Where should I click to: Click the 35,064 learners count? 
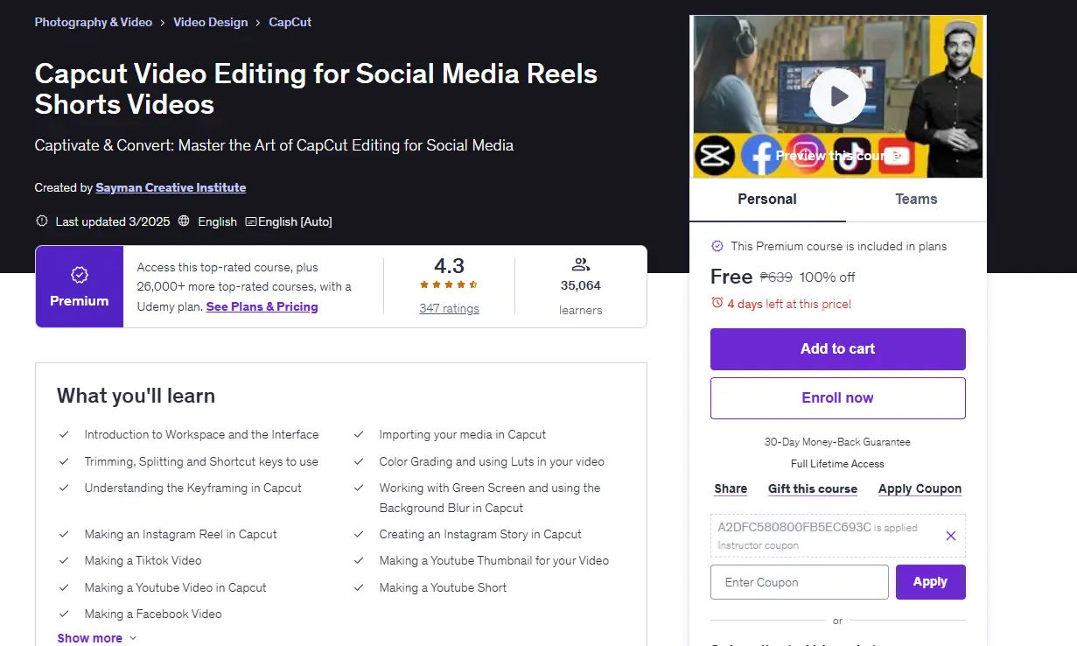(x=581, y=285)
